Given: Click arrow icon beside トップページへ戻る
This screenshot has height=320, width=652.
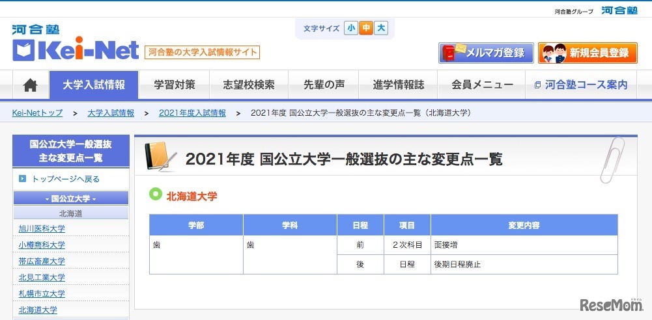Looking at the screenshot, I should (x=23, y=179).
